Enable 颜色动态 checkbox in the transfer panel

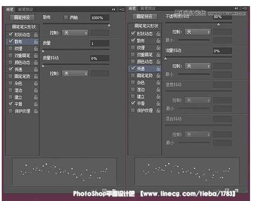[x=133, y=62]
